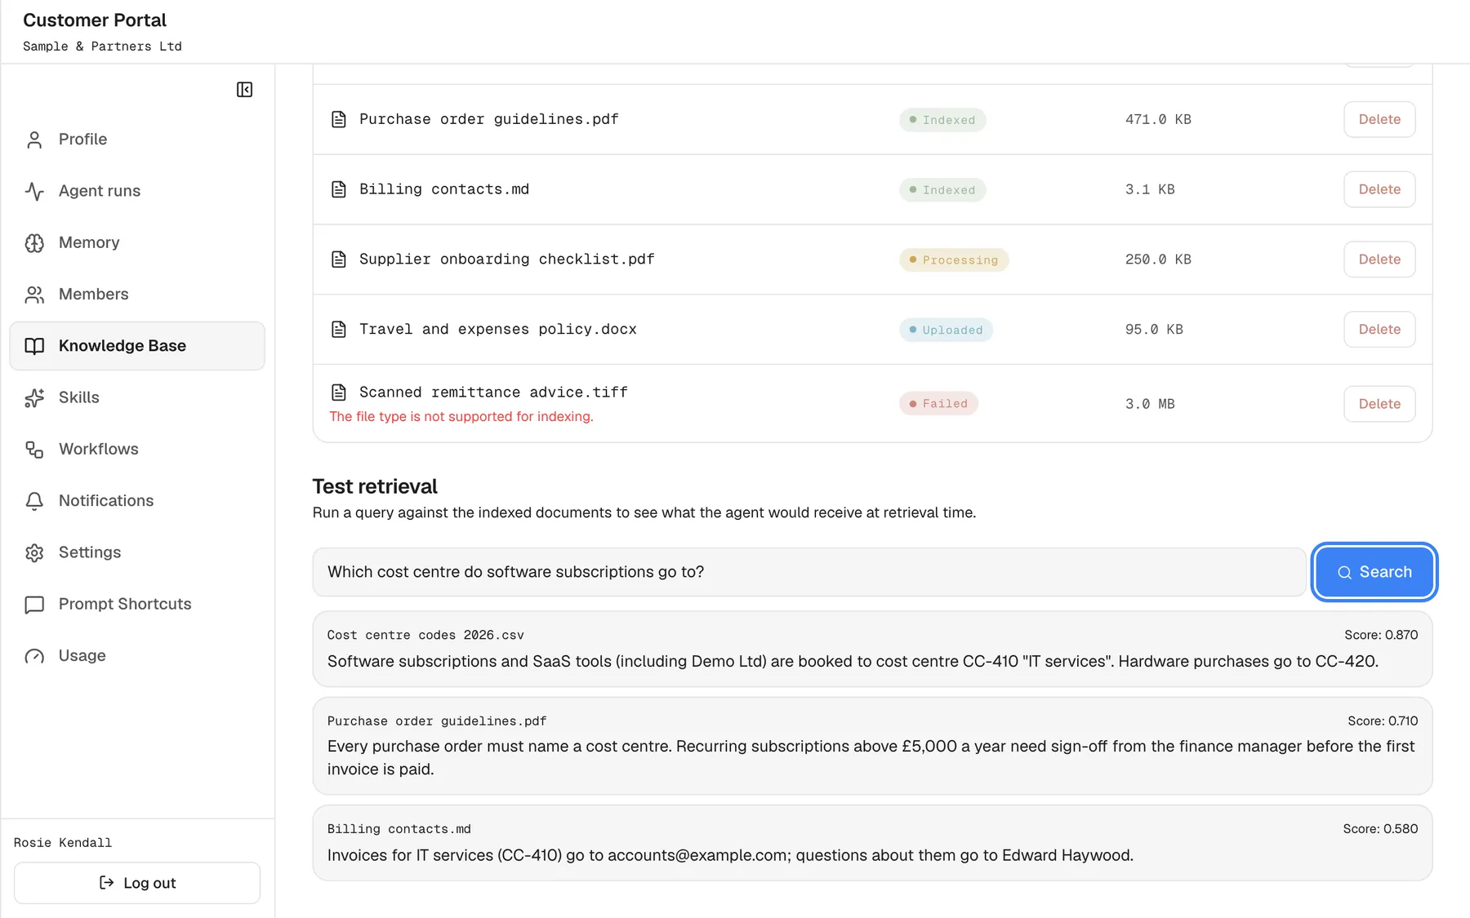Viewport: 1470px width, 918px height.
Task: Click the Settings gear icon
Action: click(34, 553)
